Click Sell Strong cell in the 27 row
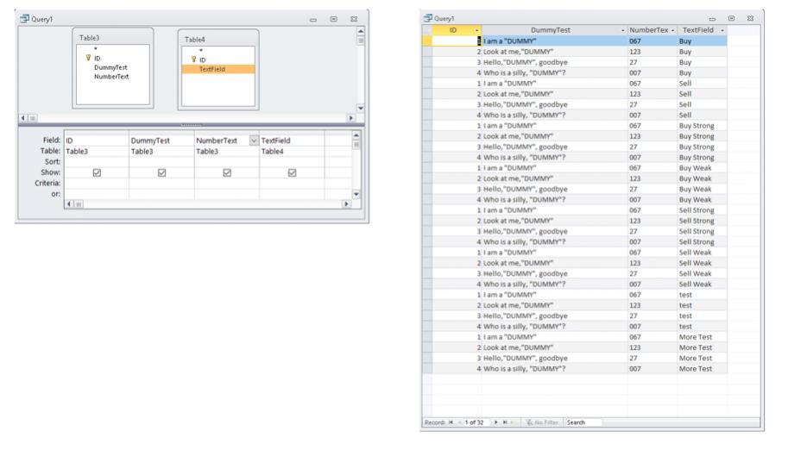 702,231
